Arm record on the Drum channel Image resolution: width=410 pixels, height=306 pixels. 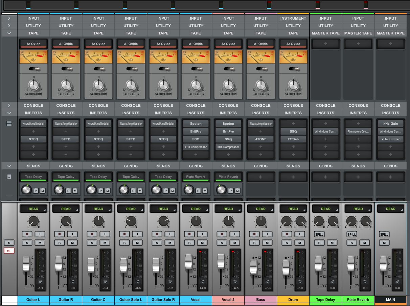287,234
